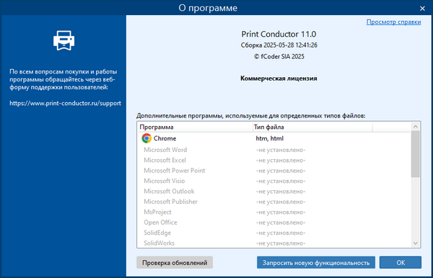Open the print-conductor.ru/support URL
The width and height of the screenshot is (433, 278).
click(65, 103)
